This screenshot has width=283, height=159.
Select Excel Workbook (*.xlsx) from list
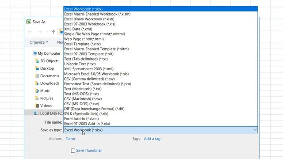pos(161,9)
